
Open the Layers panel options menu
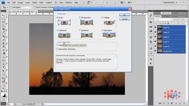(186, 16)
